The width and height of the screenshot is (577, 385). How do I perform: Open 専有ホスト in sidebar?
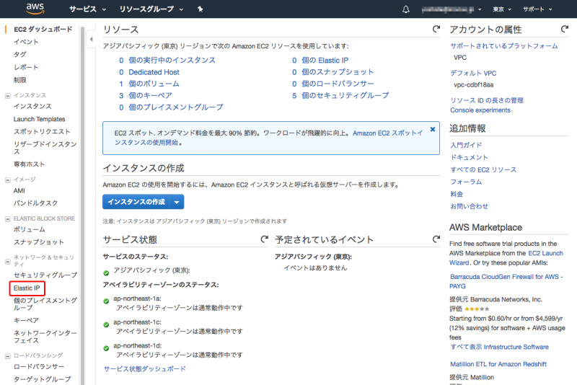click(29, 164)
